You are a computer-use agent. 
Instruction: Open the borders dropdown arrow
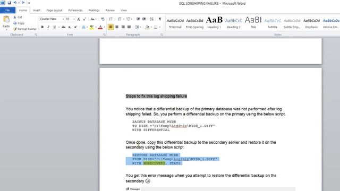159,27
